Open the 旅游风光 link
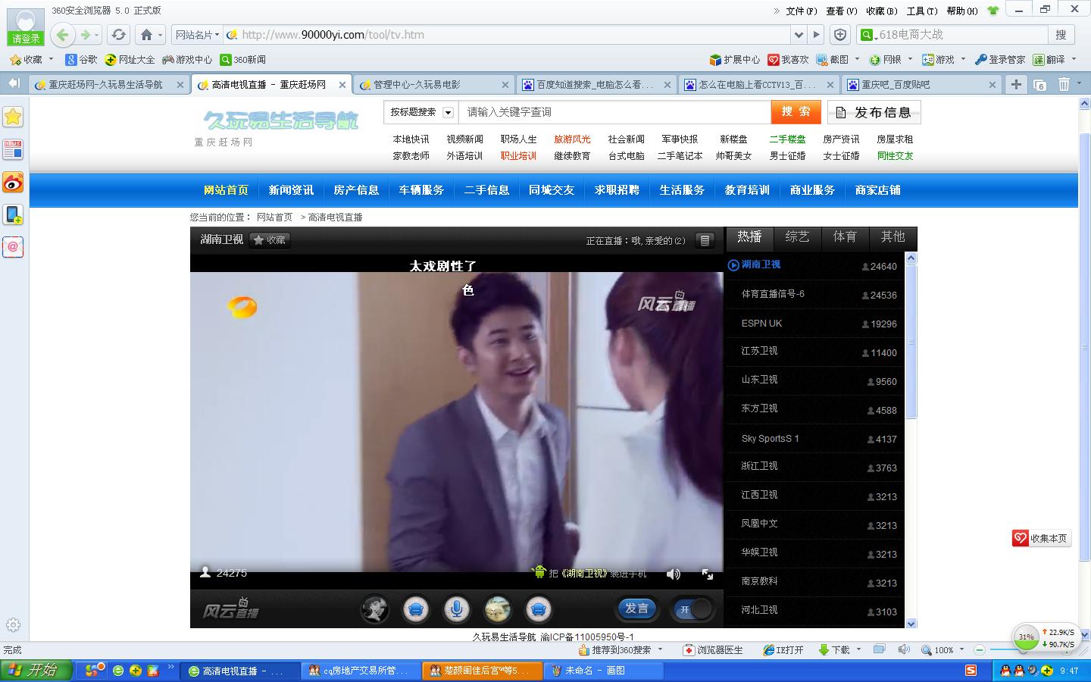Viewport: 1091px width, 682px height. (572, 139)
